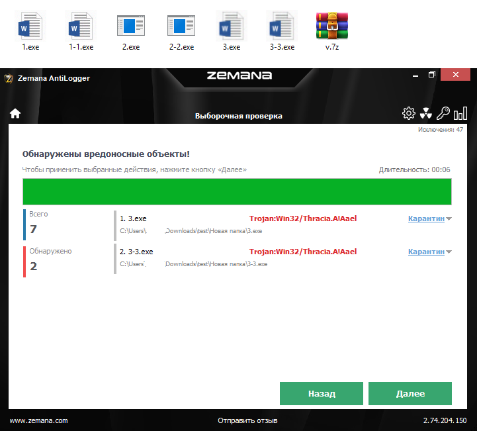Click Zemana AntiLogger title bar logo
Viewport: 477px width, 431px height.
(9, 79)
